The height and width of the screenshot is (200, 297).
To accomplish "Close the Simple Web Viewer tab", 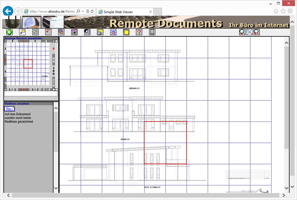I will [151, 12].
